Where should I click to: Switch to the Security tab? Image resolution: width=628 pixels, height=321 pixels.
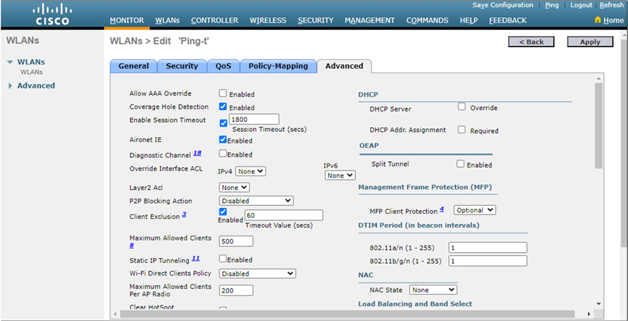[x=182, y=66]
